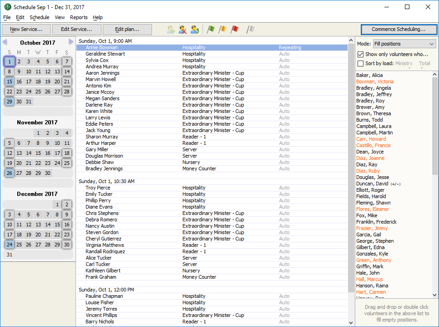Click the remove volunteer icon with red X
439x327 pixels.
(x=183, y=30)
